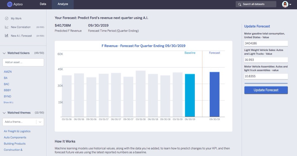This screenshot has height=156, width=297.
Task: Open the user profile avatar
Action: (285, 4)
